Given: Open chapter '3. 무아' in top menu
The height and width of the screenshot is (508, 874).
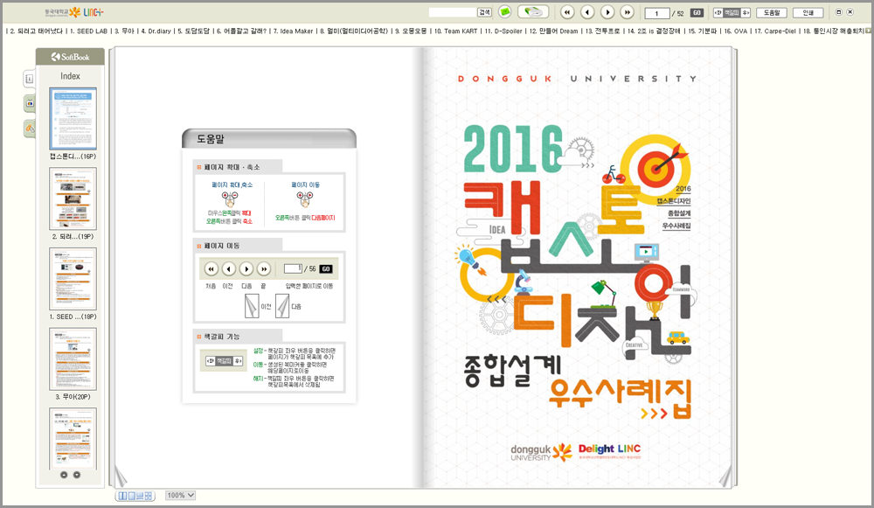Looking at the screenshot, I should pos(124,31).
